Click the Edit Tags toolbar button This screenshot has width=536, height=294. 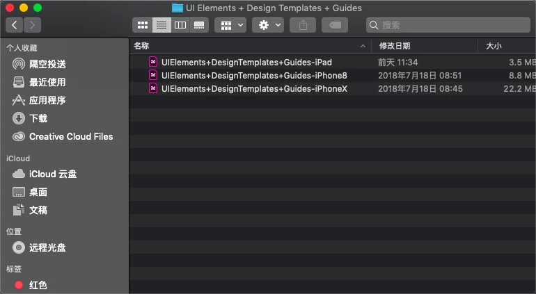[x=335, y=25]
